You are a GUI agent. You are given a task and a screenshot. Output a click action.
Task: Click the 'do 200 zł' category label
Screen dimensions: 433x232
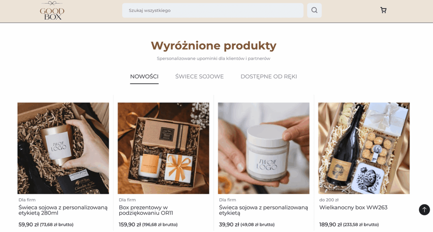(x=329, y=200)
